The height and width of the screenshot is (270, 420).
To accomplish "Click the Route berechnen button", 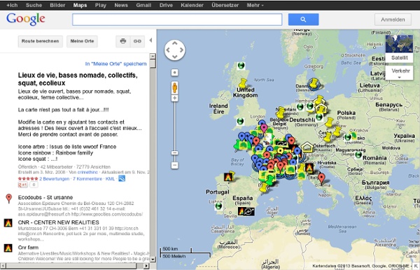I will coord(40,41).
